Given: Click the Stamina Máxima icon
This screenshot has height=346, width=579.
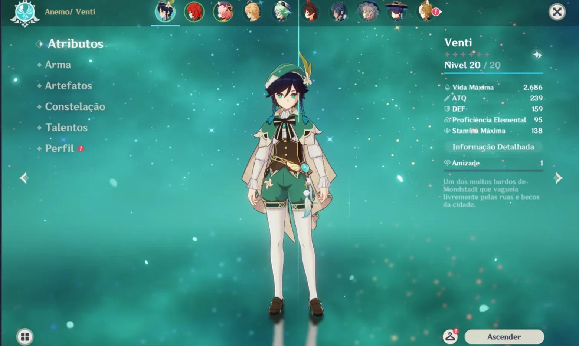Looking at the screenshot, I should [447, 131].
